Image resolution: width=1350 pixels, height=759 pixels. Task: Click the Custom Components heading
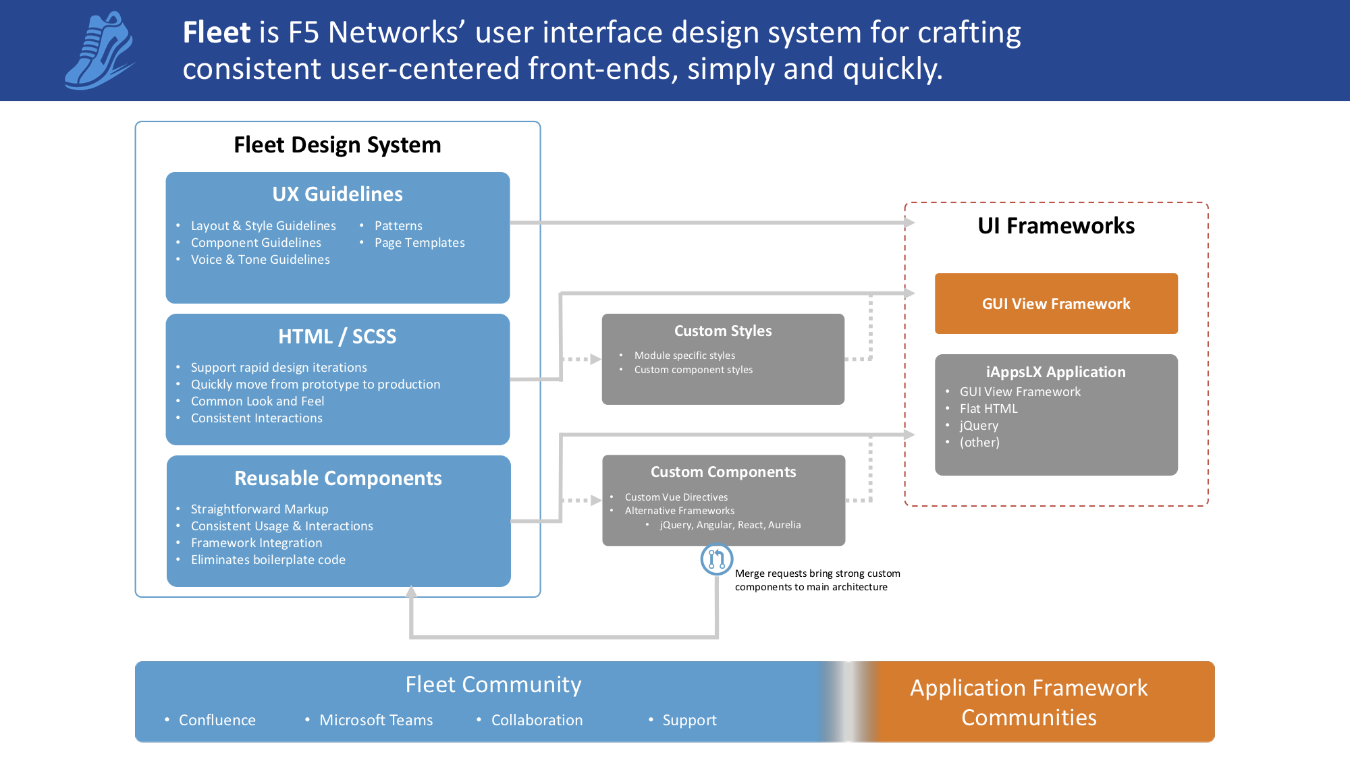723,472
